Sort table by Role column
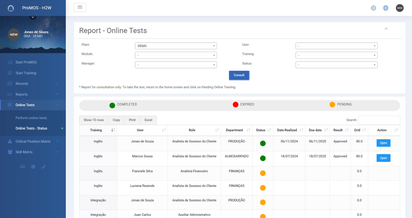 pos(194,130)
